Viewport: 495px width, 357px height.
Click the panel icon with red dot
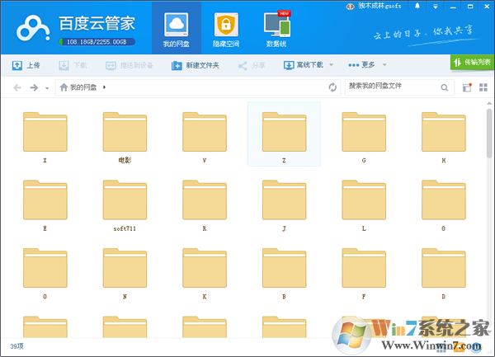coord(467,87)
